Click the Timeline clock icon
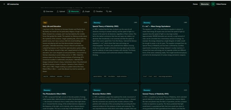Image resolution: width=231 pixels, height=110 pixels. (94, 11)
